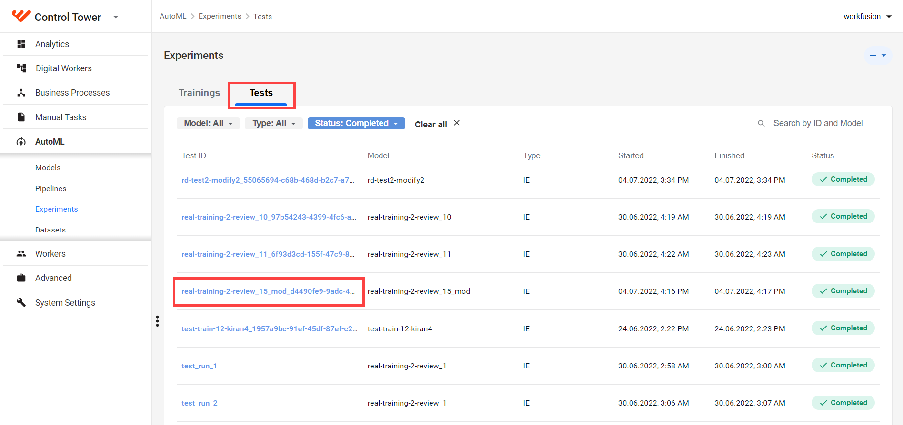Click model name real-training-2-review_15_mod

[x=419, y=291]
